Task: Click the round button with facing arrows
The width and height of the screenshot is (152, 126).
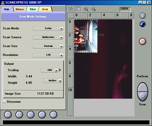Action: [42, 115]
